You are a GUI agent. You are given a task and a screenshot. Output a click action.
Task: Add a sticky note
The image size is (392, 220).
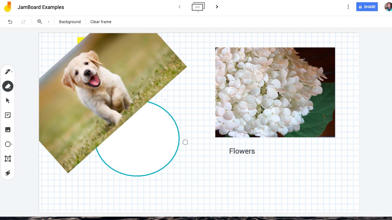point(8,115)
